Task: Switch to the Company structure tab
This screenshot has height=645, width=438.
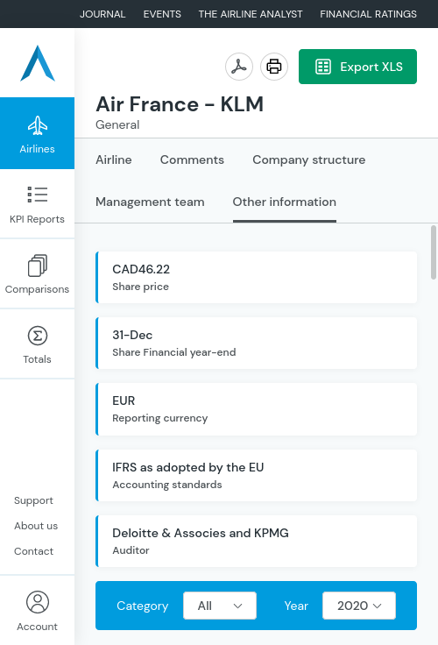Action: point(309,159)
